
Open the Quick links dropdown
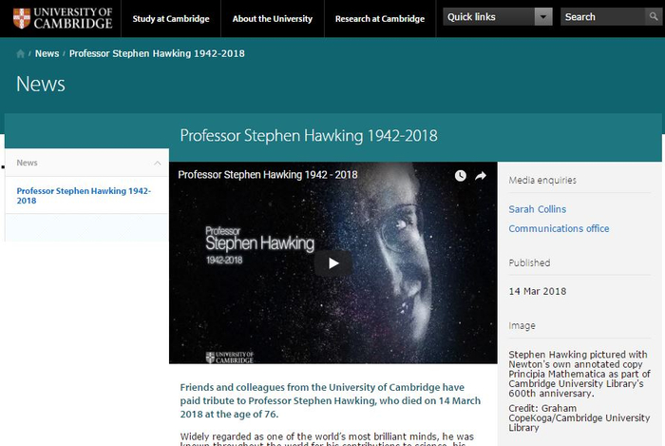[x=498, y=16]
